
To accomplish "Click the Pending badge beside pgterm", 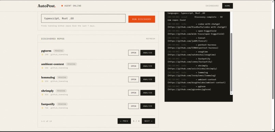I will click(x=59, y=51).
